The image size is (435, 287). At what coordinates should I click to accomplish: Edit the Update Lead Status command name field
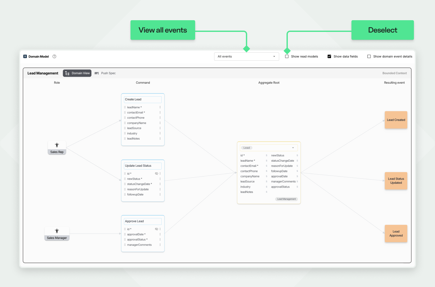pos(143,166)
